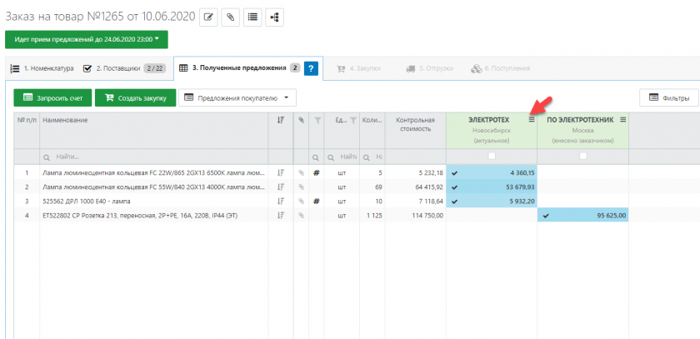Click the paperclip attachments icon in header
700x339 pixels.
(x=231, y=17)
